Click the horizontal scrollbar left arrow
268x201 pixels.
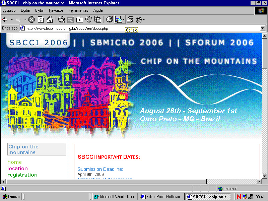(3, 181)
